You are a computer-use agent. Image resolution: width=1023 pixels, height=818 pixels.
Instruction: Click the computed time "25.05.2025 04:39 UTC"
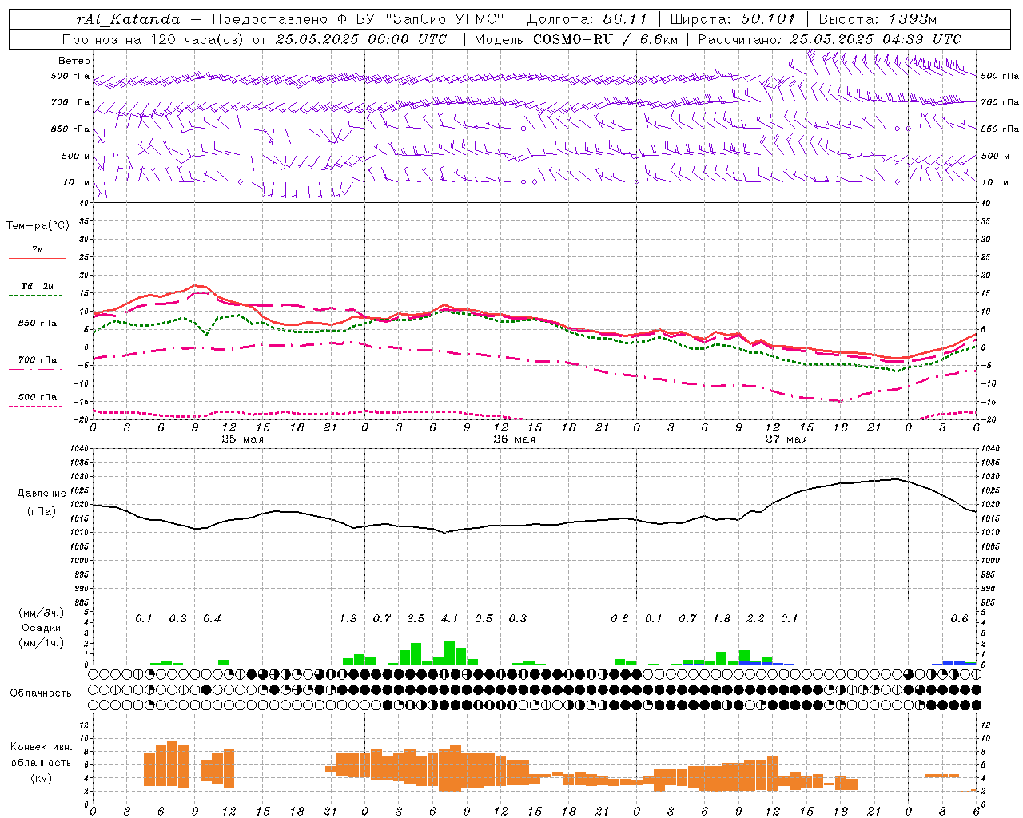coord(875,39)
